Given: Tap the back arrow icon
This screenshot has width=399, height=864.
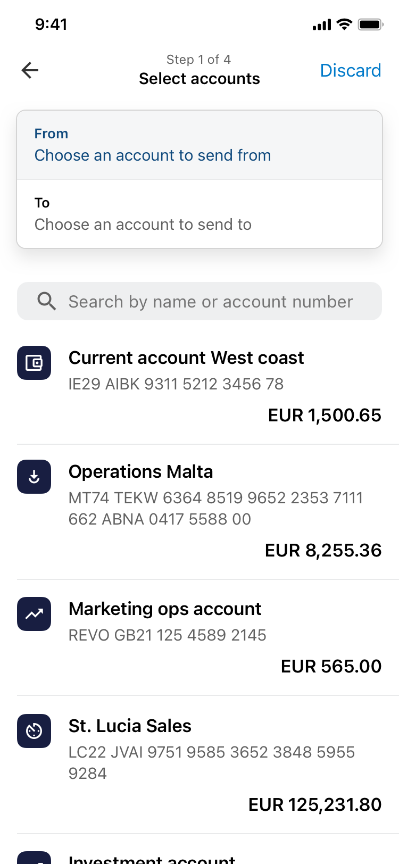Looking at the screenshot, I should point(30,70).
